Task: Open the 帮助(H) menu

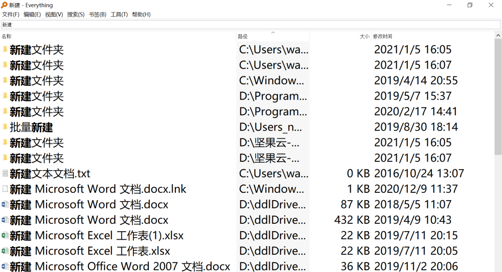Action: click(x=141, y=14)
